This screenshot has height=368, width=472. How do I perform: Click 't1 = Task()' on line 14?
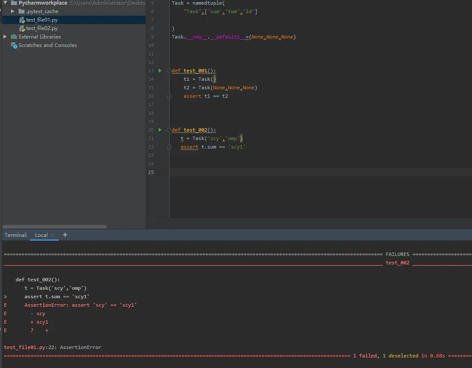coord(200,79)
